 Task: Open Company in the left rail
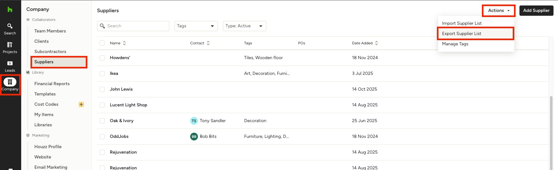click(x=10, y=85)
